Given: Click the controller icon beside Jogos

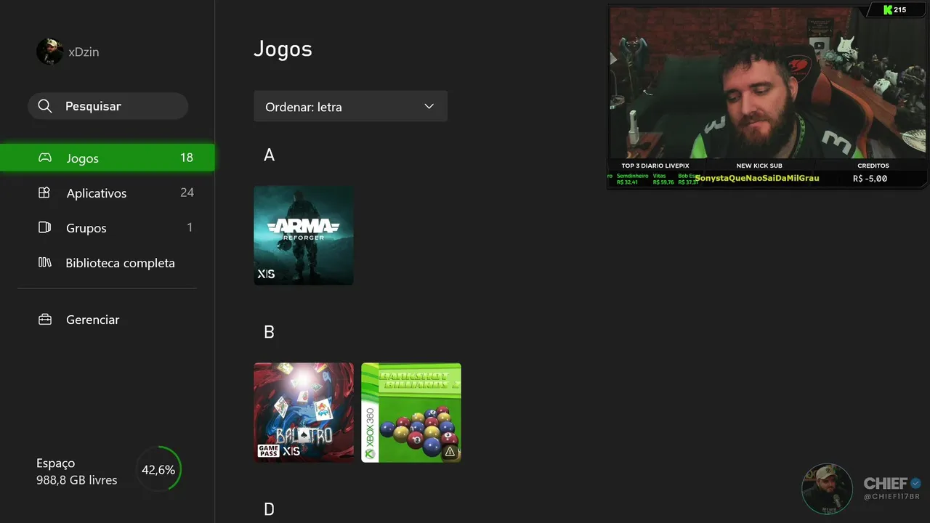Looking at the screenshot, I should [45, 158].
